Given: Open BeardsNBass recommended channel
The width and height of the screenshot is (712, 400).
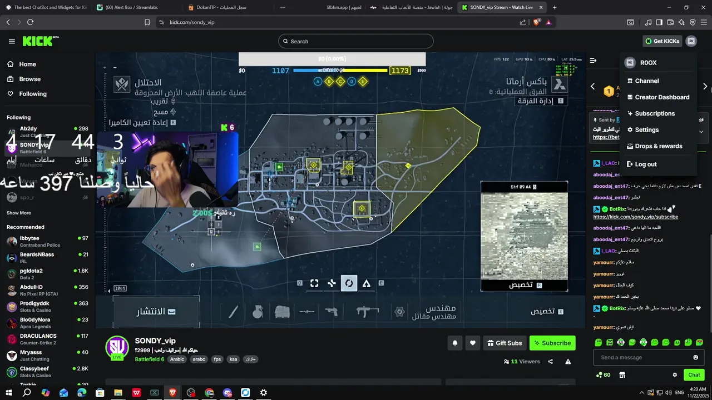Looking at the screenshot, I should click(x=47, y=258).
